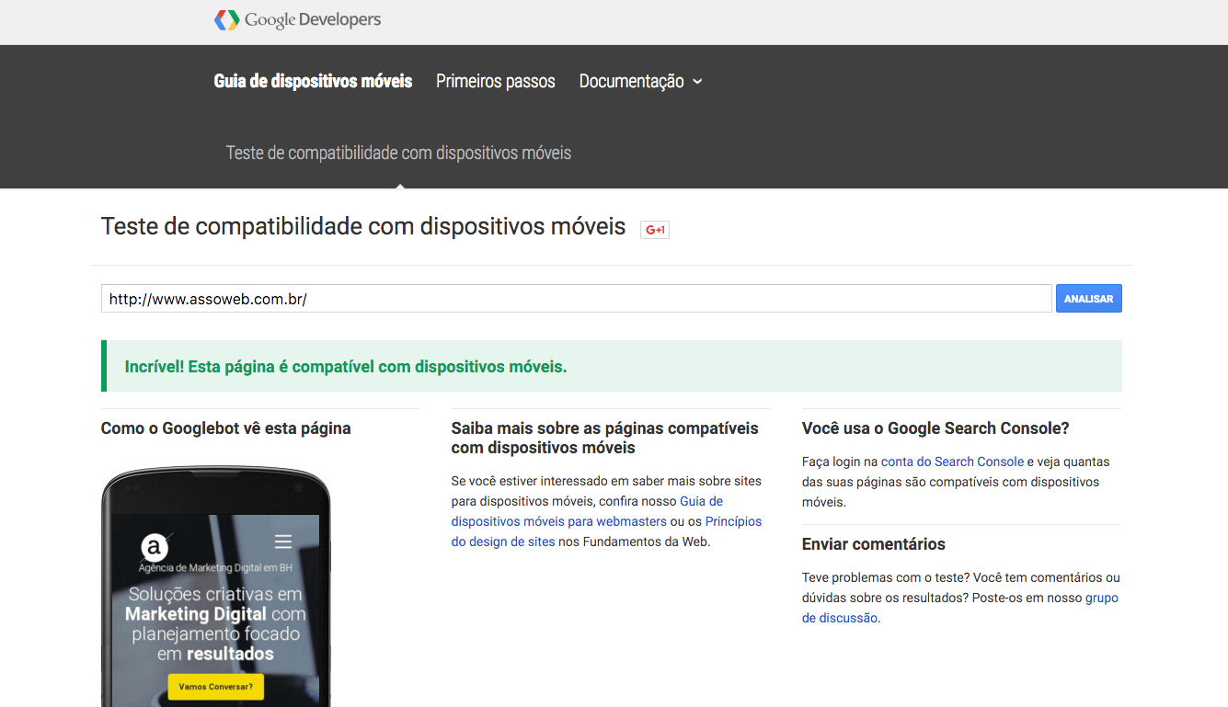Open hamburger menu in phone preview

tap(283, 541)
